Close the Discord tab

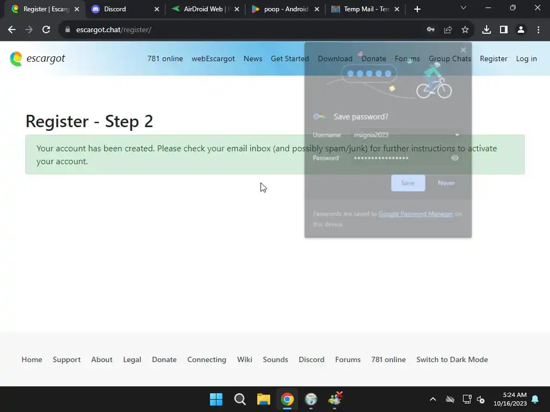click(157, 9)
